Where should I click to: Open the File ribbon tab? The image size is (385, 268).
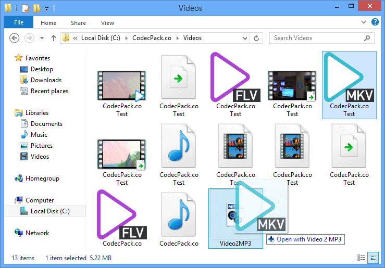coord(19,22)
